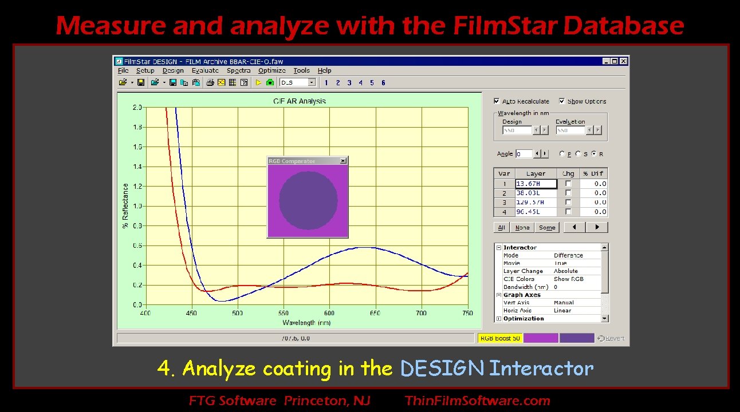Click the paste clipboard toolbar icon

[x=196, y=82]
